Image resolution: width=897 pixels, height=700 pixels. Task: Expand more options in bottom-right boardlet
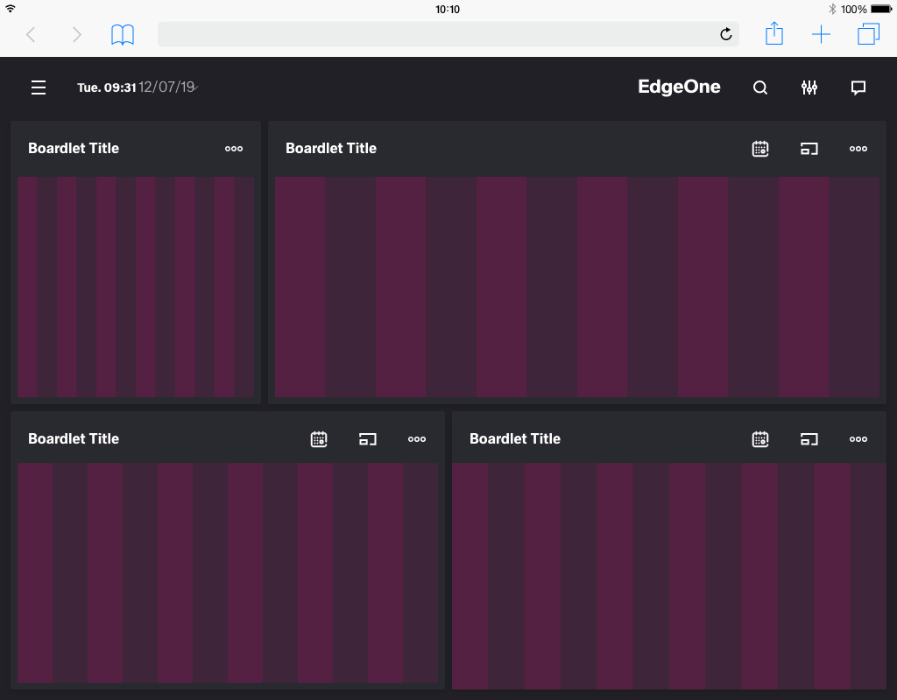(x=858, y=439)
